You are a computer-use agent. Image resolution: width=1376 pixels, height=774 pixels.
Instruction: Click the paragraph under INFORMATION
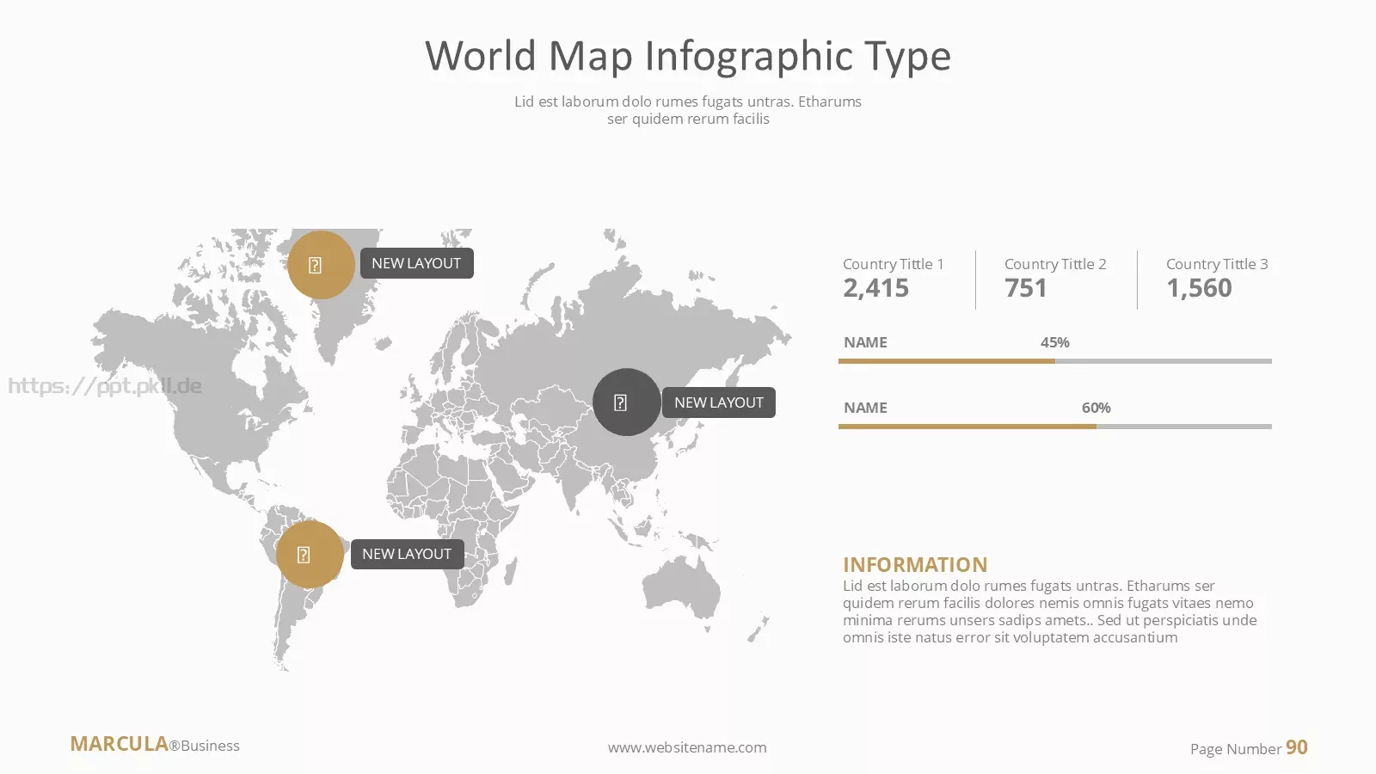click(x=1050, y=611)
